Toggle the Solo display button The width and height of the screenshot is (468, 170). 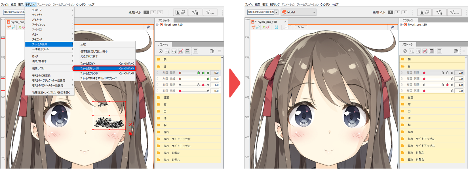(x=301, y=27)
